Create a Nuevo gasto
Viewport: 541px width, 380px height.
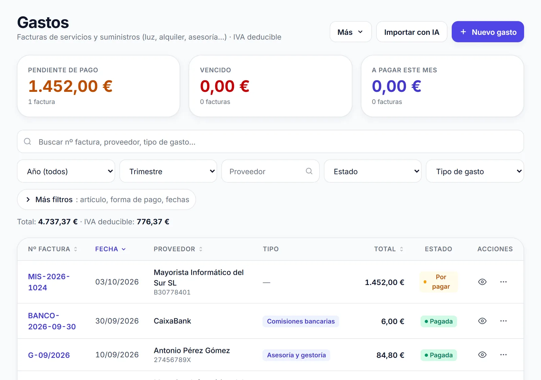488,32
